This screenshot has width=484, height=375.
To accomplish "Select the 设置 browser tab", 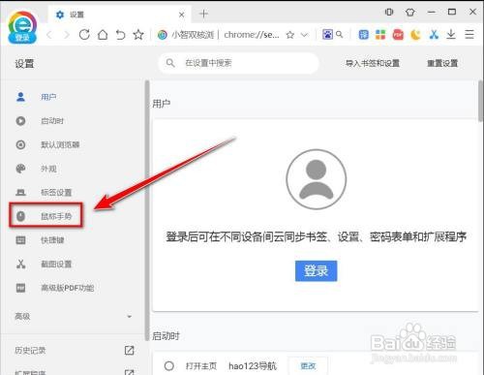I will coord(119,15).
